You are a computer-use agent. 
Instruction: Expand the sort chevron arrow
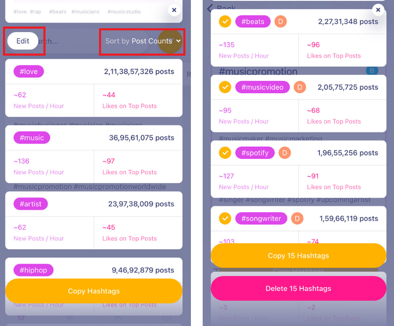pos(178,41)
